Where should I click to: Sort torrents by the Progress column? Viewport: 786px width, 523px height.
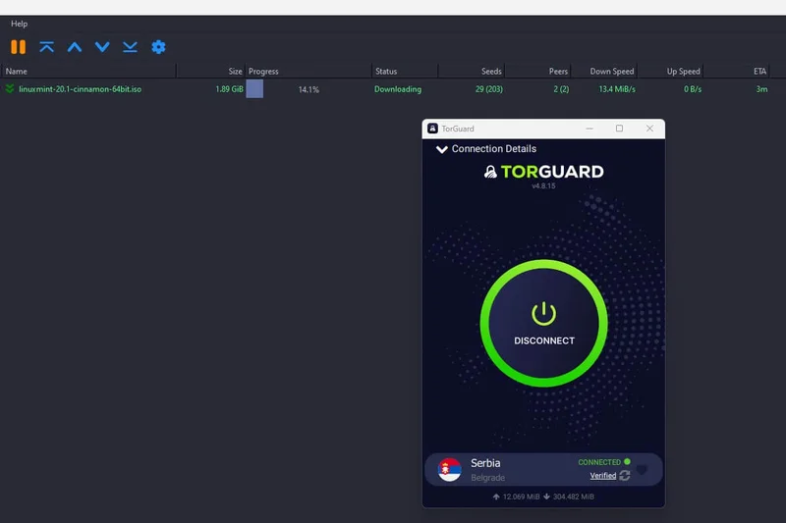[309, 71]
